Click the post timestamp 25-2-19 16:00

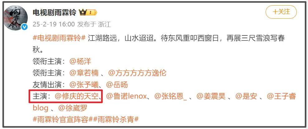tap(54, 24)
